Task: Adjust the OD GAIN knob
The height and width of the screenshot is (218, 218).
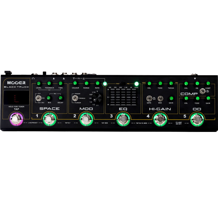Action: [x=208, y=98]
